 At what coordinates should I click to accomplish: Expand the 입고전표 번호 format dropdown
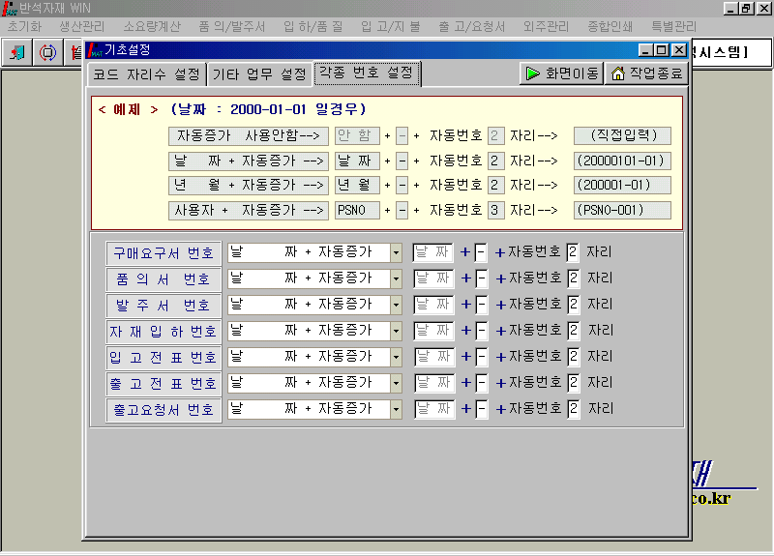coord(396,358)
